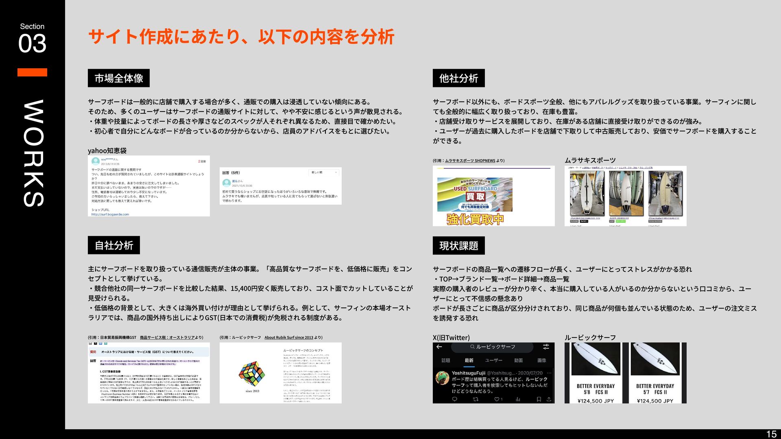Open the 商品サービス税：オーストラリア citation link
Screen dimensions: 781x439
167,337
